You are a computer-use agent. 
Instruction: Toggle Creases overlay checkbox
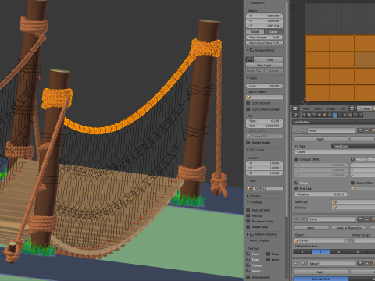(248, 265)
